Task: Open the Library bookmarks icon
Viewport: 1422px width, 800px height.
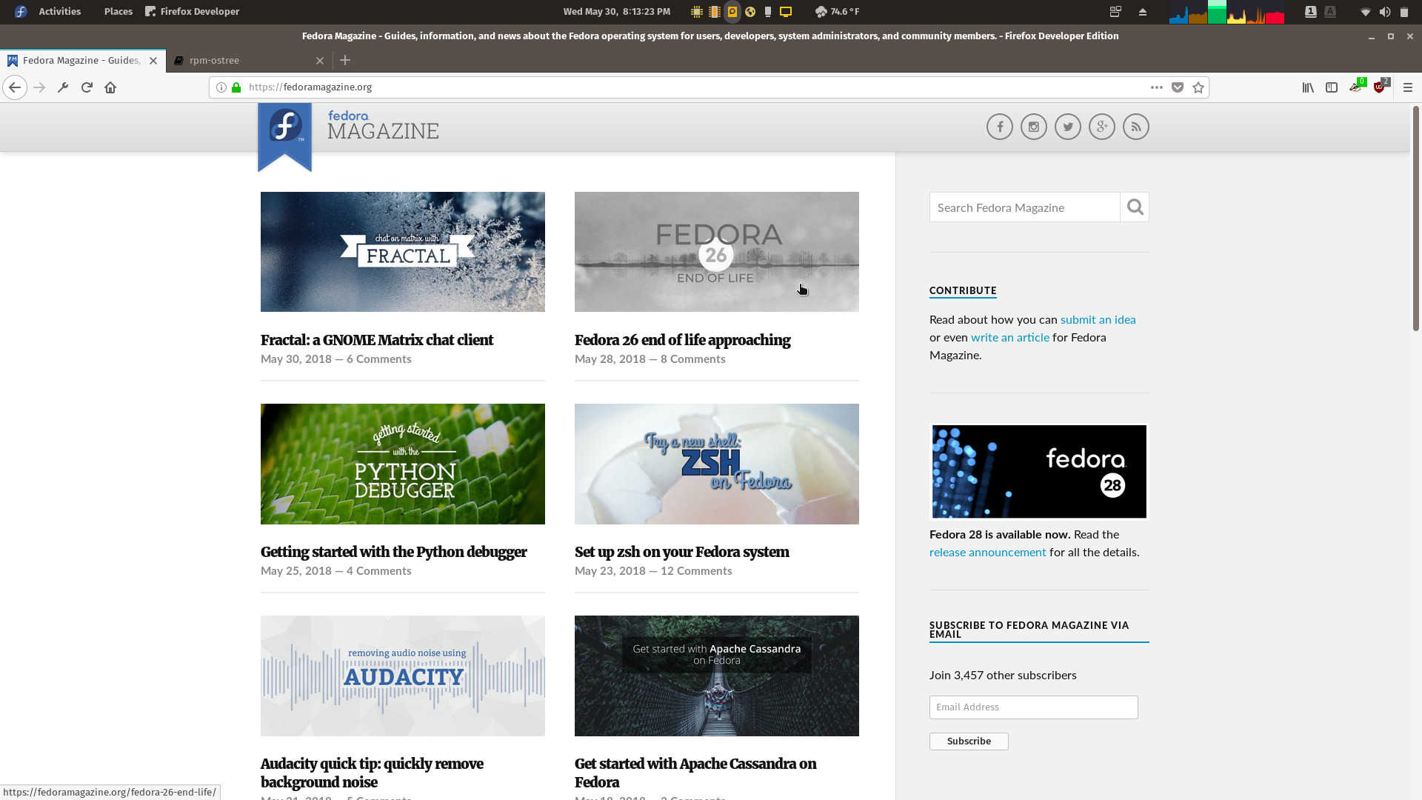Action: click(x=1308, y=87)
